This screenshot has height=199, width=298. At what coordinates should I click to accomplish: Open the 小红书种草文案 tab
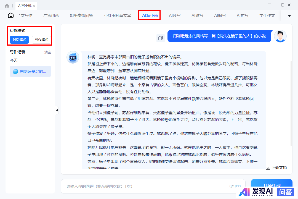(x=118, y=15)
